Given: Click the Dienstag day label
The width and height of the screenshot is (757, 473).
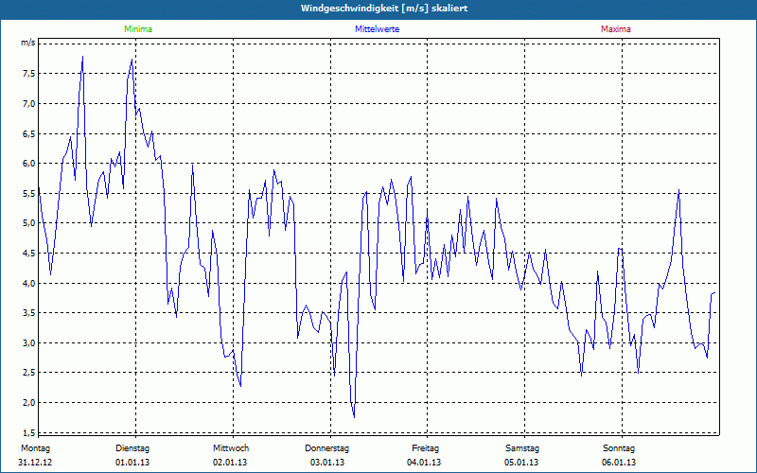Looking at the screenshot, I should (x=132, y=448).
